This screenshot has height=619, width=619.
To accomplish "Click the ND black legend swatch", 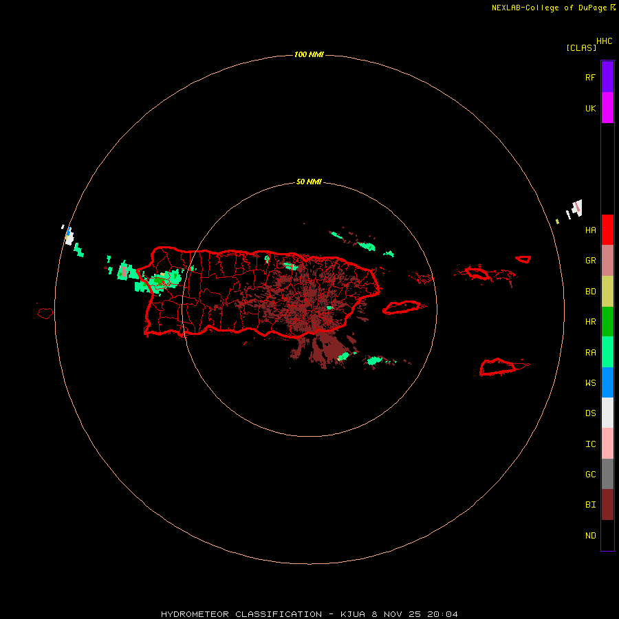I will (x=607, y=535).
